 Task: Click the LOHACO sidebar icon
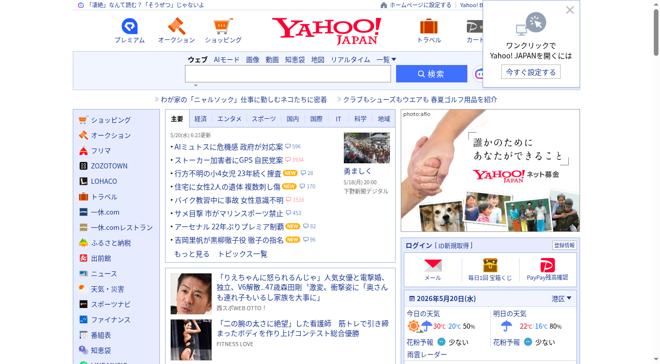point(84,181)
